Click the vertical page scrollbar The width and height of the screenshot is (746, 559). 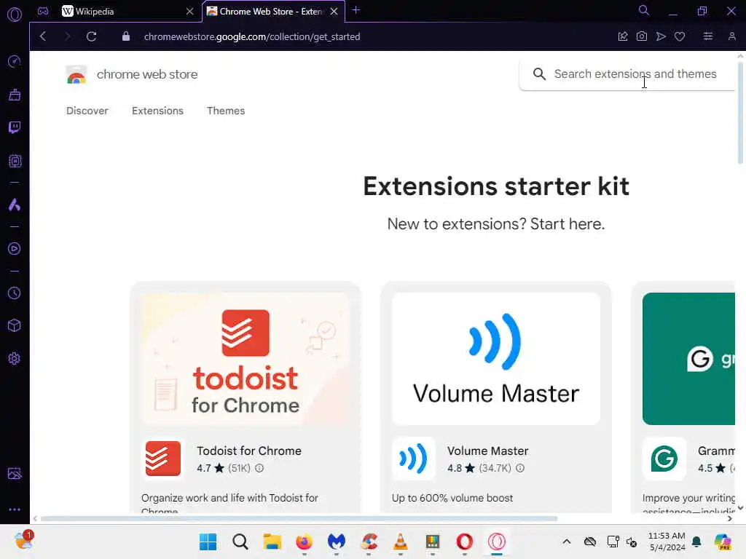click(x=740, y=111)
